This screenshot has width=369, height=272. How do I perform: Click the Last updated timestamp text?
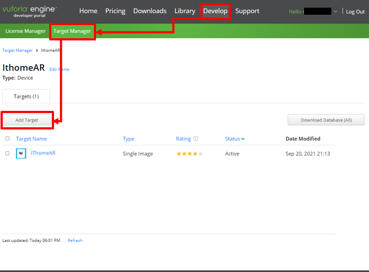point(31,240)
